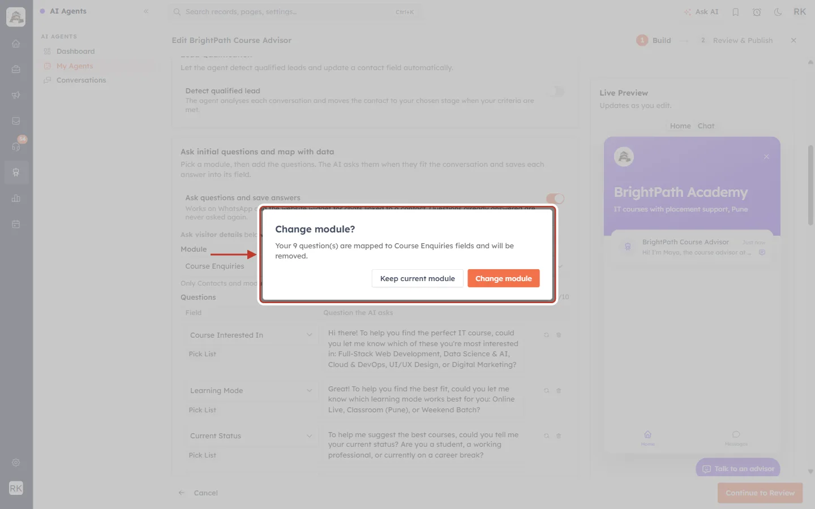
Task: Toggle dark mode with the moon icon
Action: coord(778,12)
